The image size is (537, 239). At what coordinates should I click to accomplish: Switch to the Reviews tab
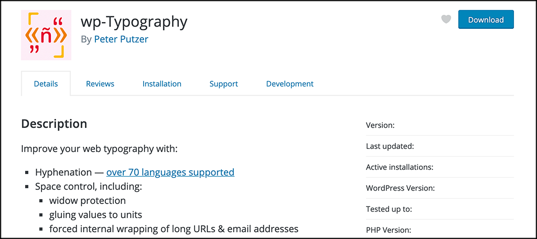click(100, 84)
